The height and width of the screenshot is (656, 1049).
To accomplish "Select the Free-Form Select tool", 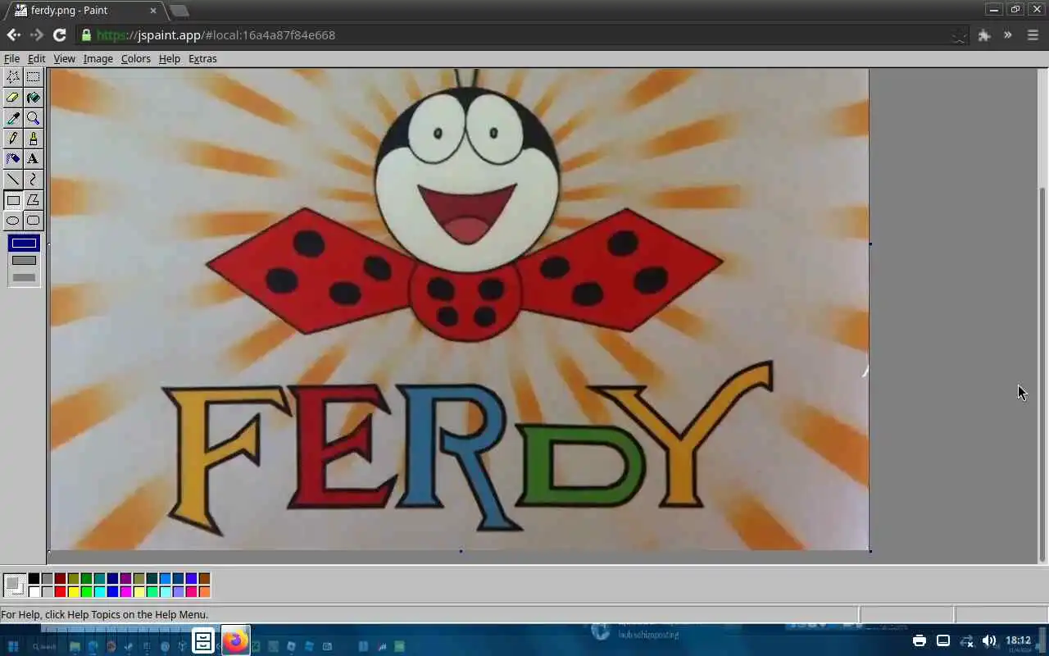I will point(13,77).
